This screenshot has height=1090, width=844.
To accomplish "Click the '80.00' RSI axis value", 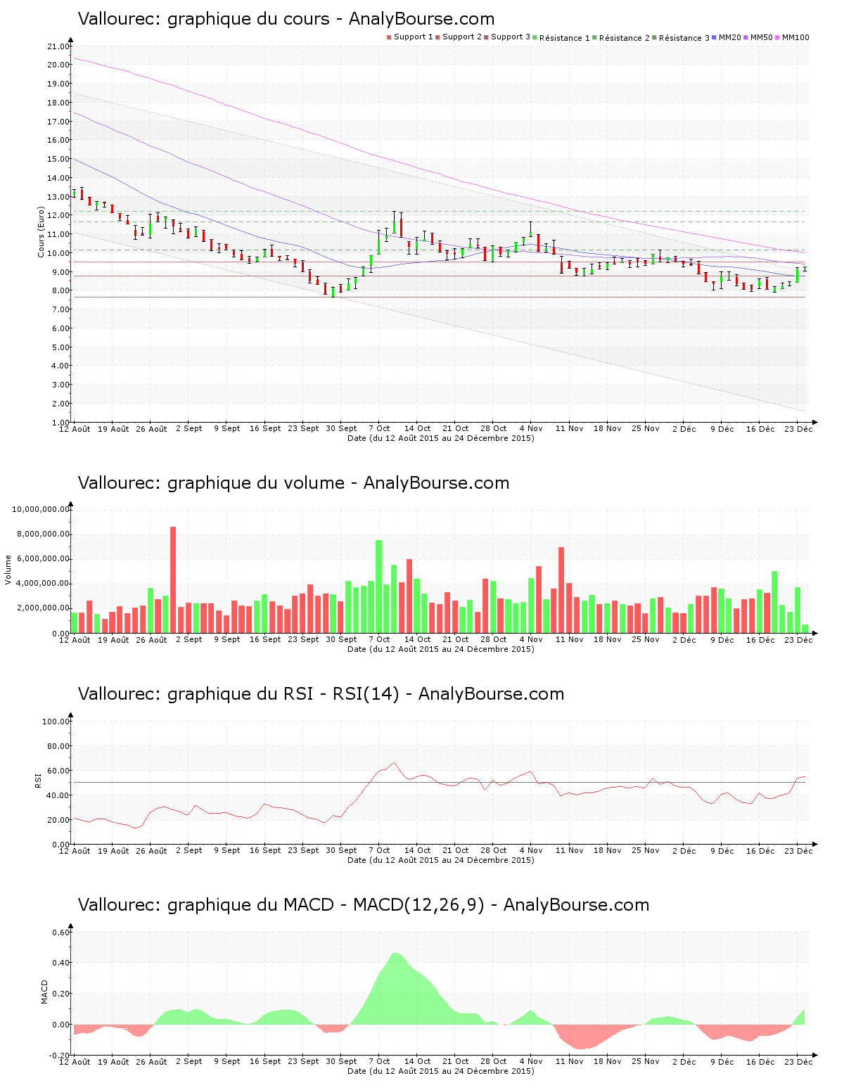I will tap(58, 746).
